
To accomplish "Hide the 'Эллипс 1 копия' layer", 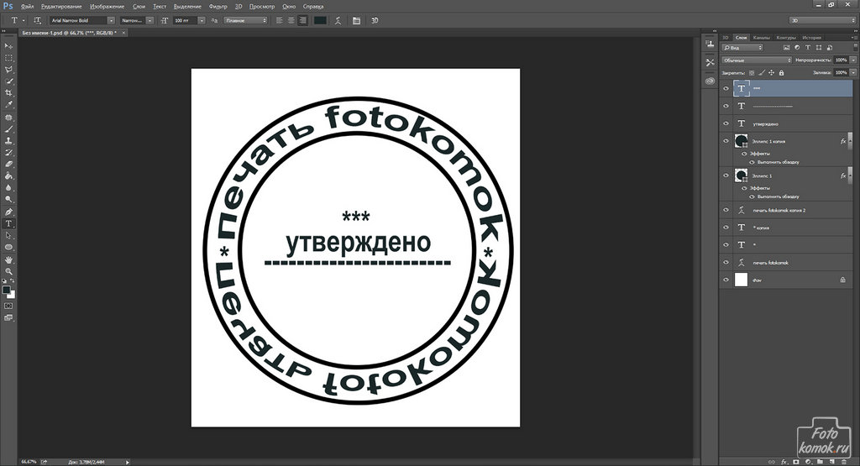I will (x=726, y=141).
